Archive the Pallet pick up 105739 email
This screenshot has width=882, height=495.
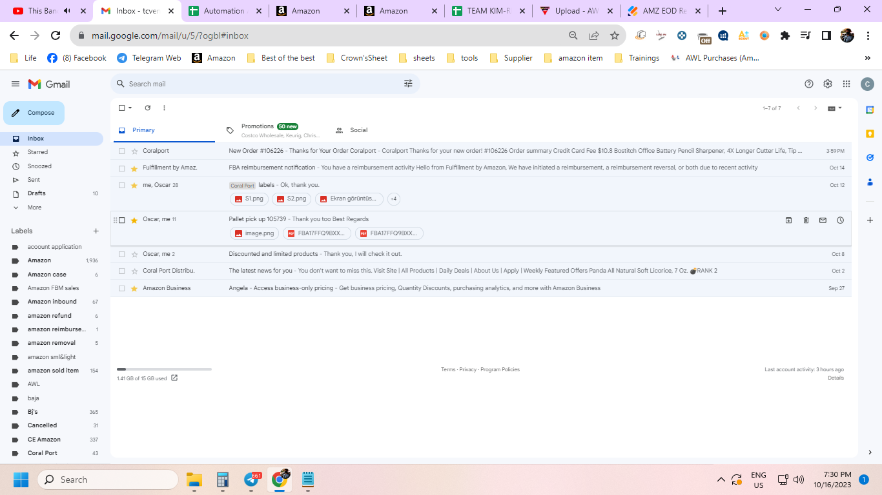click(x=789, y=220)
